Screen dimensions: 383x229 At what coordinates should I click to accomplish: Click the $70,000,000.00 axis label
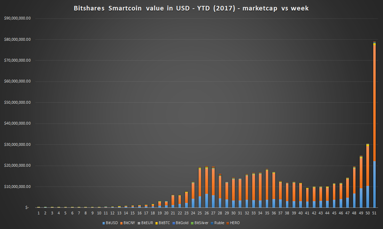[x=17, y=60]
